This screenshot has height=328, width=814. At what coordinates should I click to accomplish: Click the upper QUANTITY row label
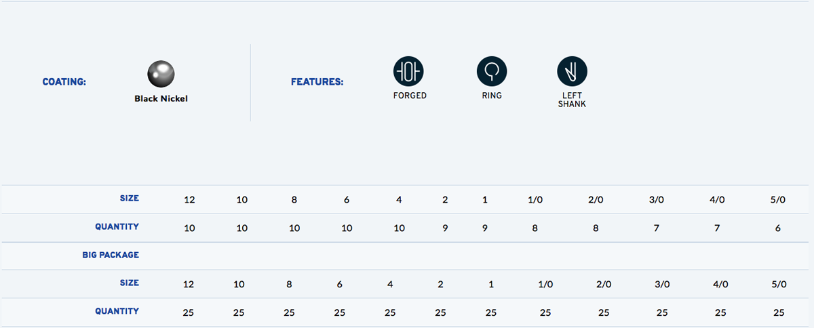(x=117, y=227)
